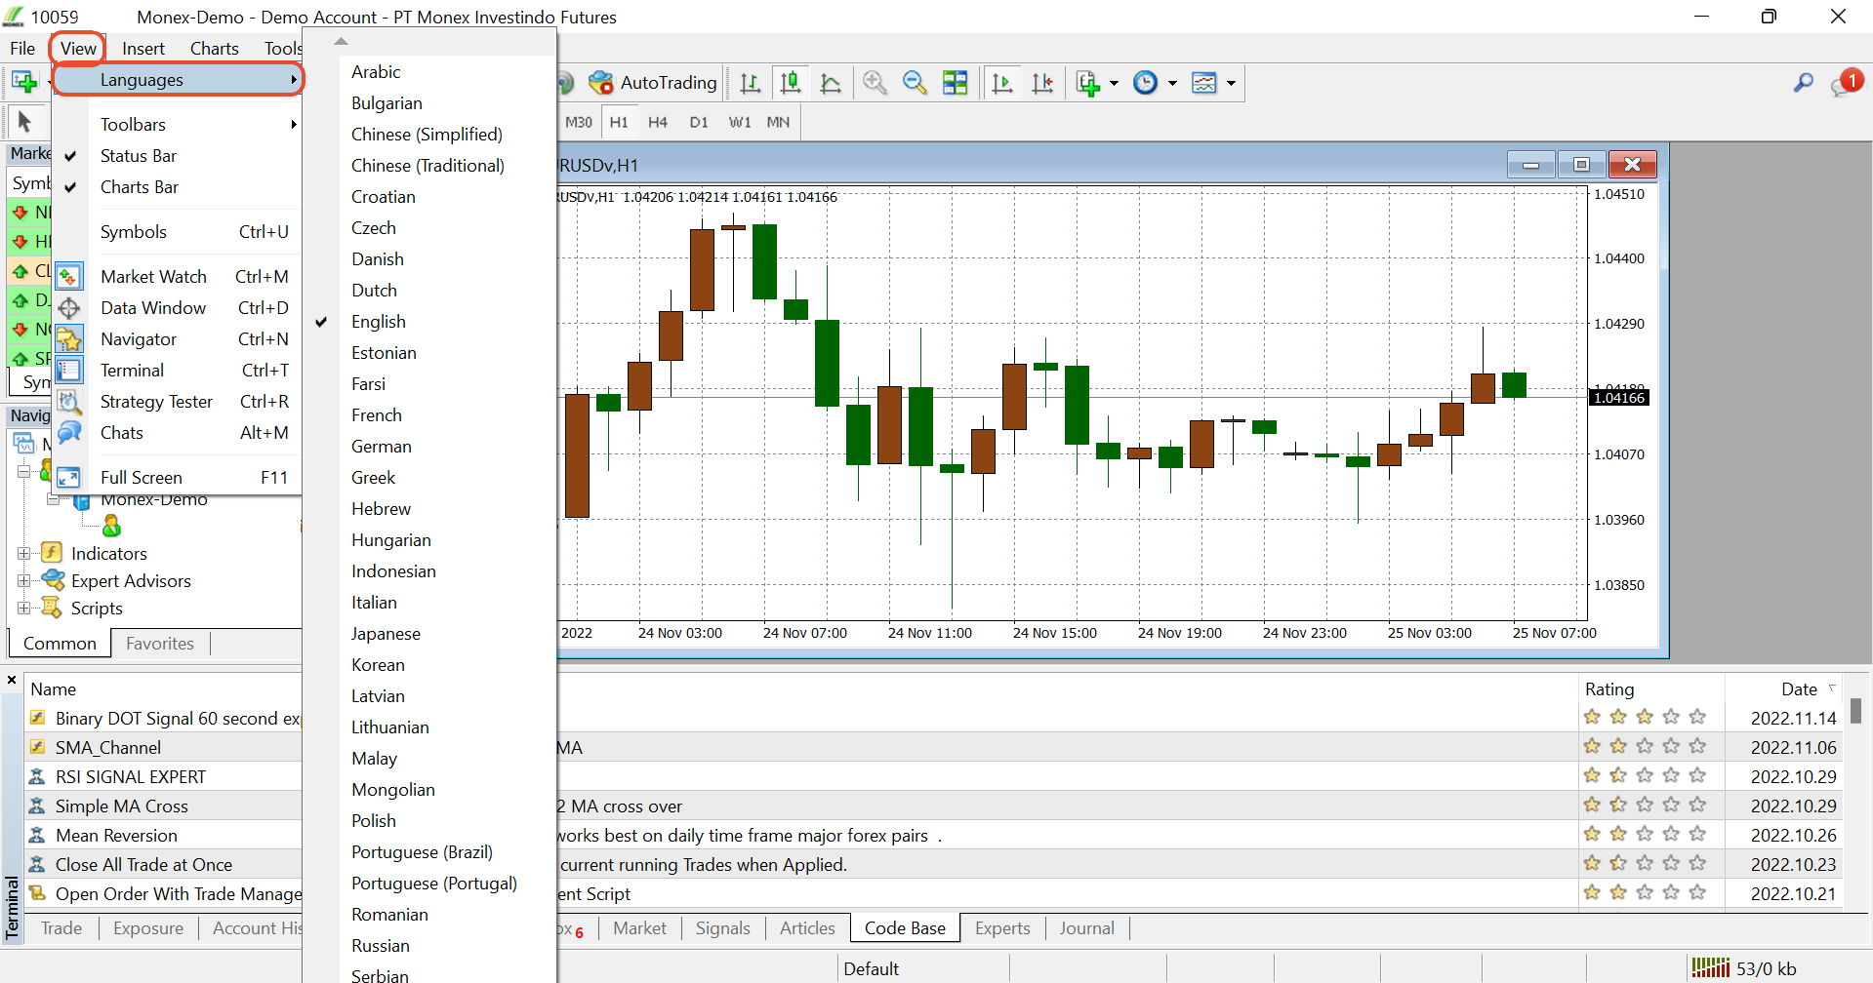Image resolution: width=1873 pixels, height=983 pixels.
Task: Click the Templates icon
Action: tap(1204, 83)
